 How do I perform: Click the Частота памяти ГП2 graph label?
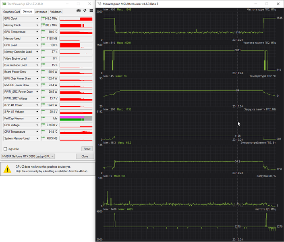click(259, 43)
